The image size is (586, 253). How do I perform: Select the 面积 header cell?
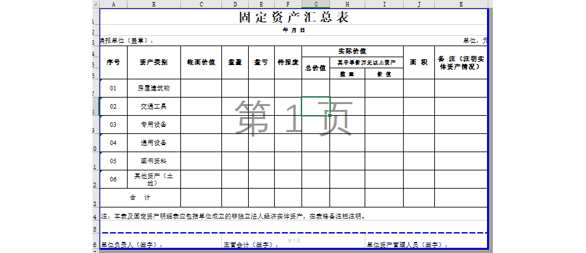[x=419, y=62]
